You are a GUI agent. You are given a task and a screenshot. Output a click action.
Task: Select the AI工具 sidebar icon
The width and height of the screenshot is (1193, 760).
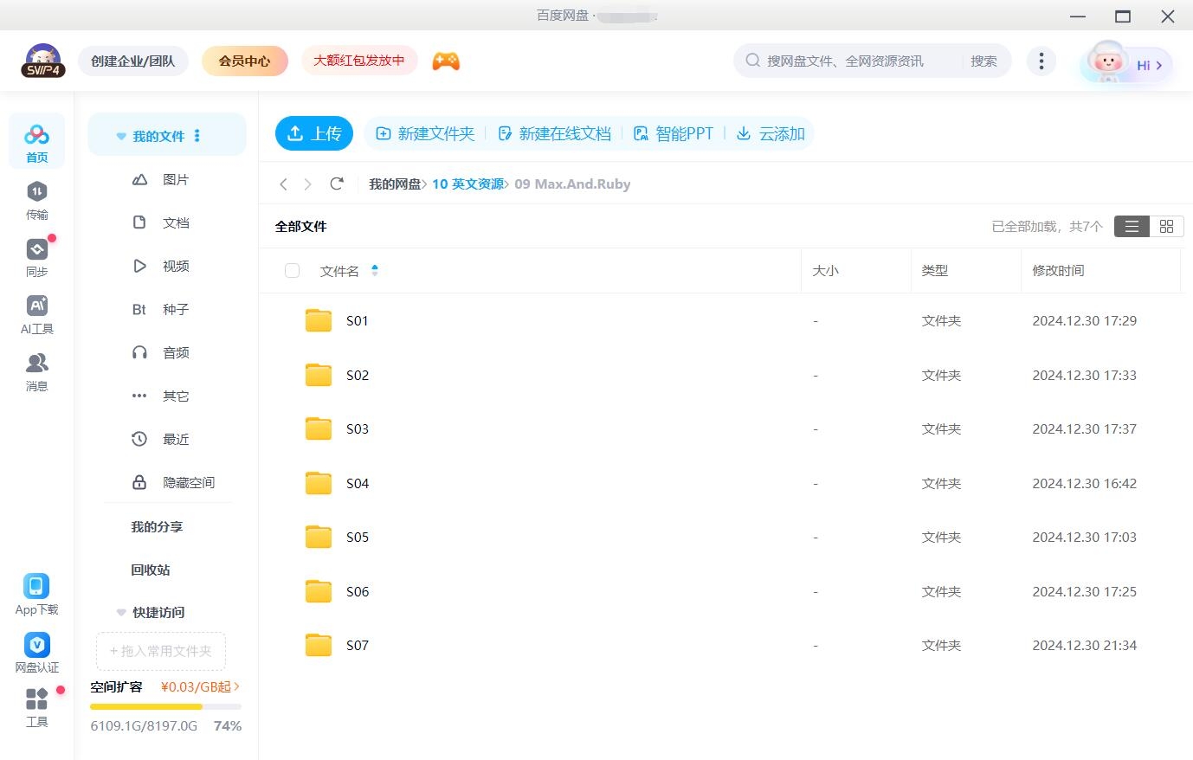(x=36, y=313)
